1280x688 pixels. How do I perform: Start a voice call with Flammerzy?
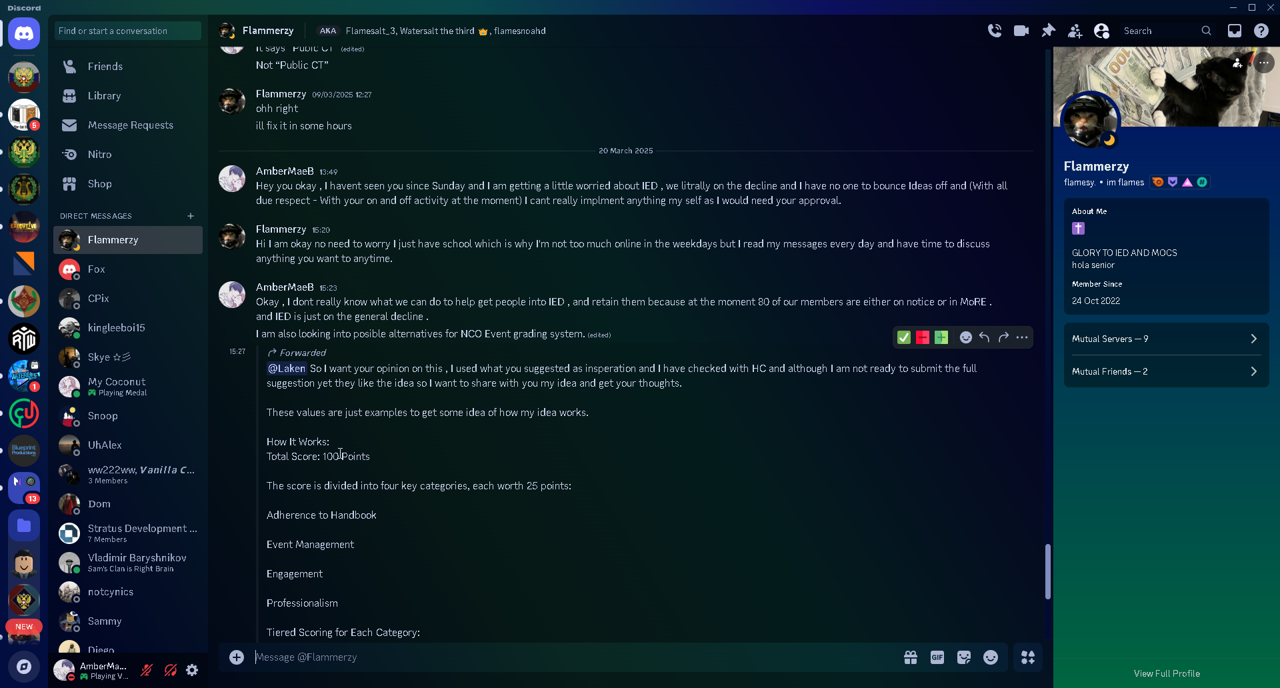pyautogui.click(x=995, y=31)
